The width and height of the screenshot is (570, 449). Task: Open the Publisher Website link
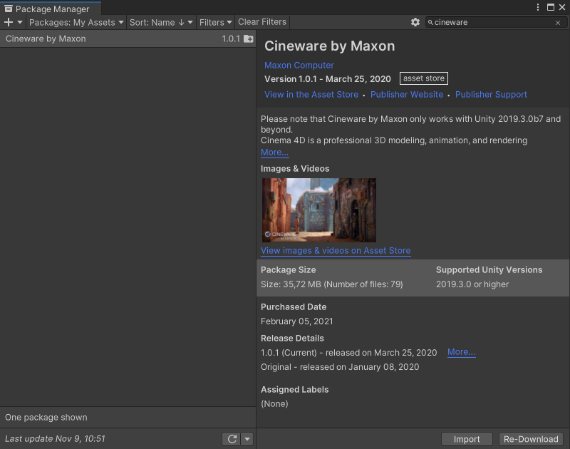[407, 95]
